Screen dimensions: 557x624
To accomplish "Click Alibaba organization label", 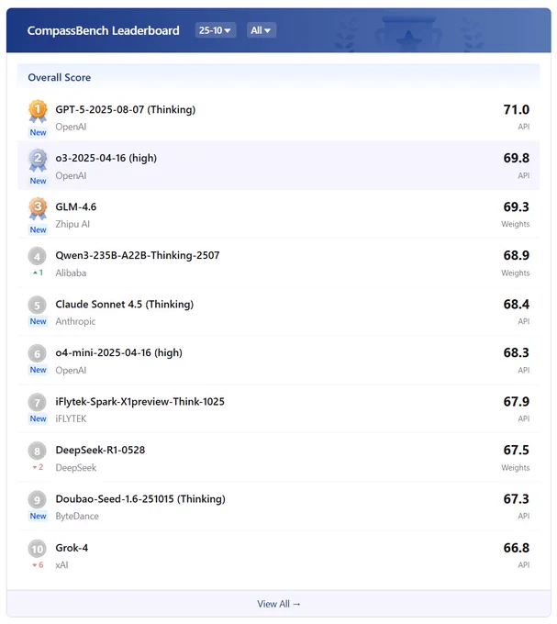I will [71, 273].
